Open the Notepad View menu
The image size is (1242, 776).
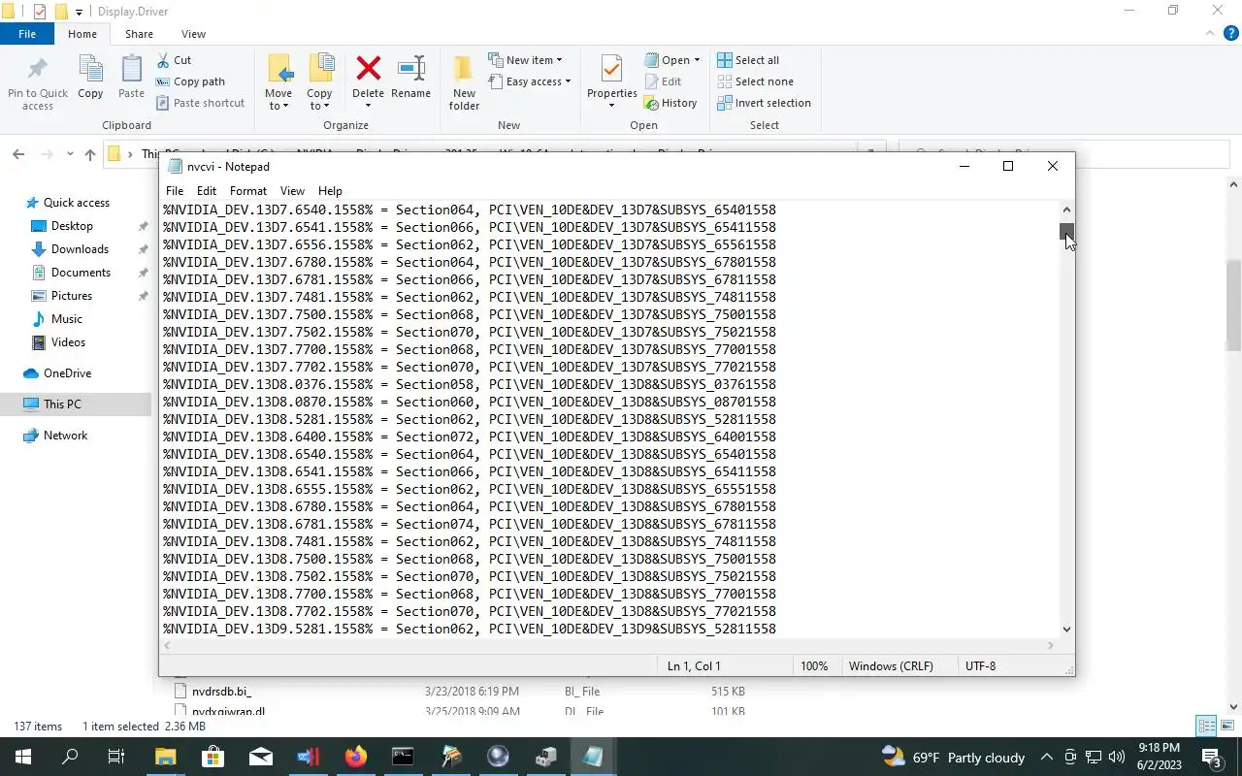tap(292, 191)
